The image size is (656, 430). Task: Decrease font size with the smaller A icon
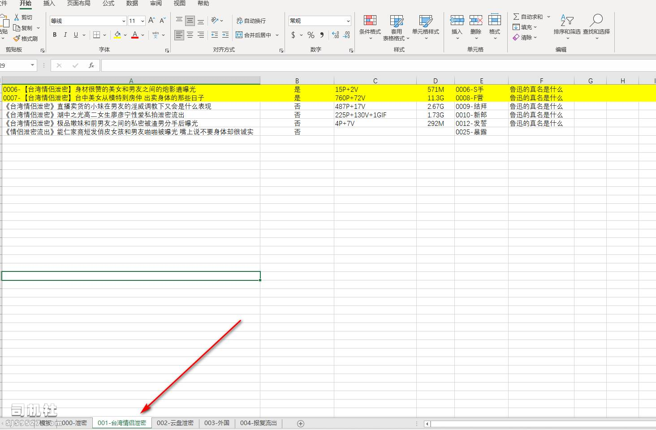coord(162,21)
